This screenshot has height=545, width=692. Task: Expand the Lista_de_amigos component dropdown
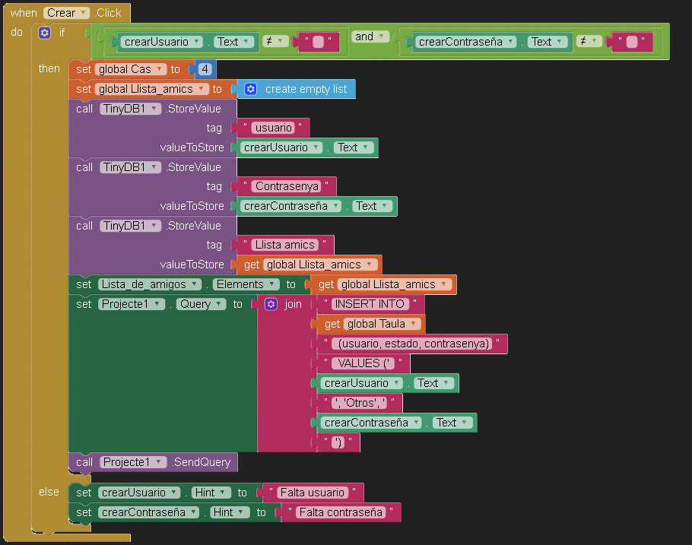point(195,284)
